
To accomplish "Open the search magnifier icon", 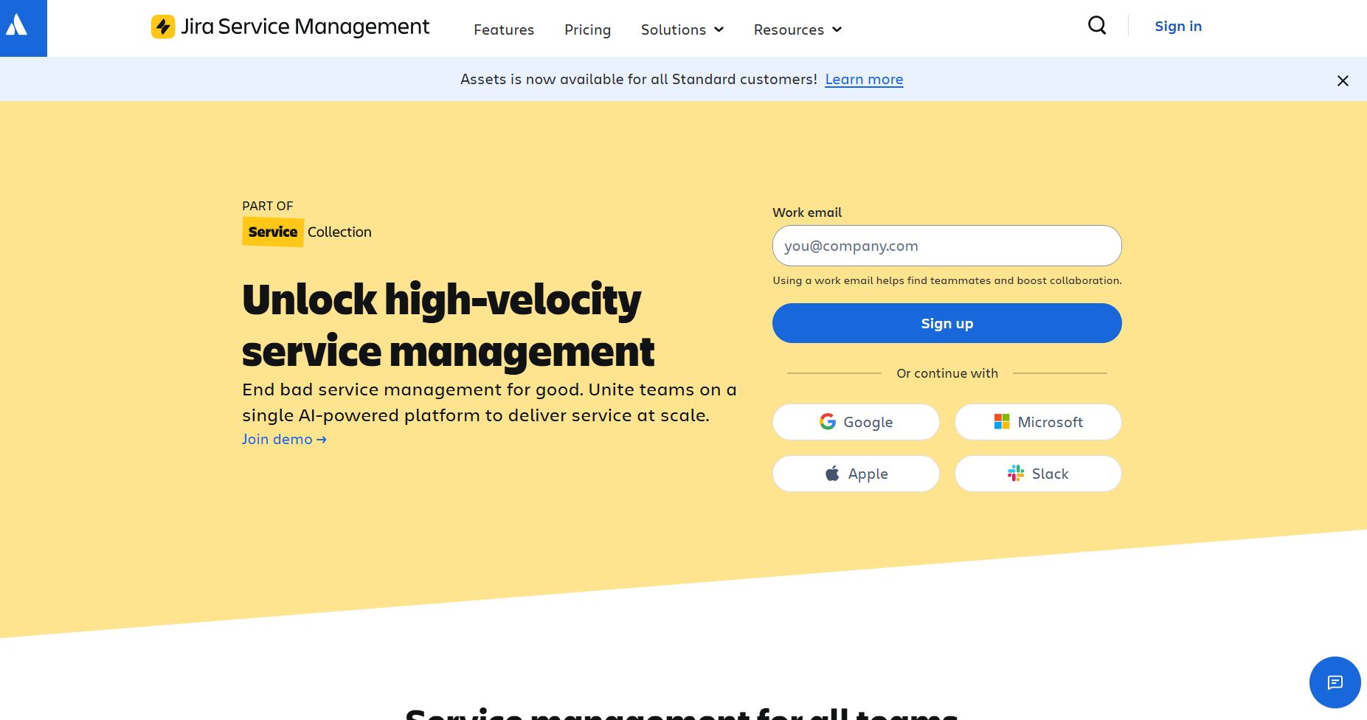I will [1097, 26].
